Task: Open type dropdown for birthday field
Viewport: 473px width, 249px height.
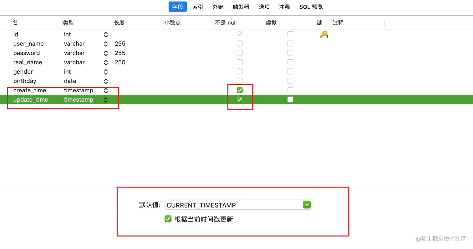Action: [x=106, y=81]
